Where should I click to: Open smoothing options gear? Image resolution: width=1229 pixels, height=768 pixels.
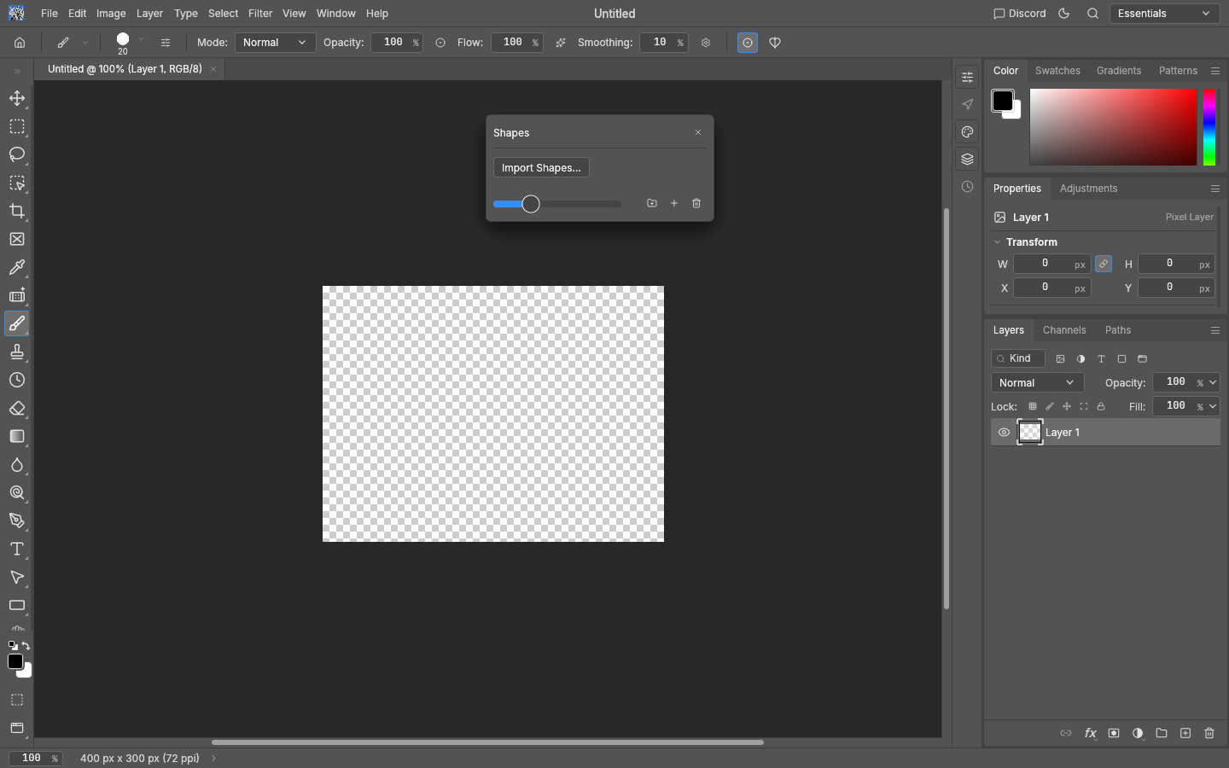[706, 43]
